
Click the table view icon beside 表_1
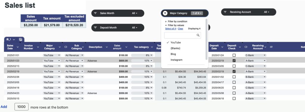point(21,39)
